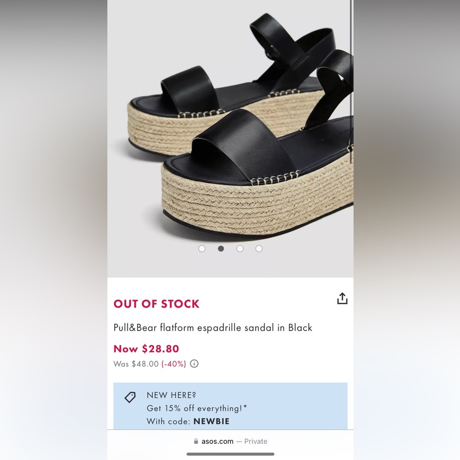Click the price tag icon in promo banner
460x460 pixels.
(130, 396)
